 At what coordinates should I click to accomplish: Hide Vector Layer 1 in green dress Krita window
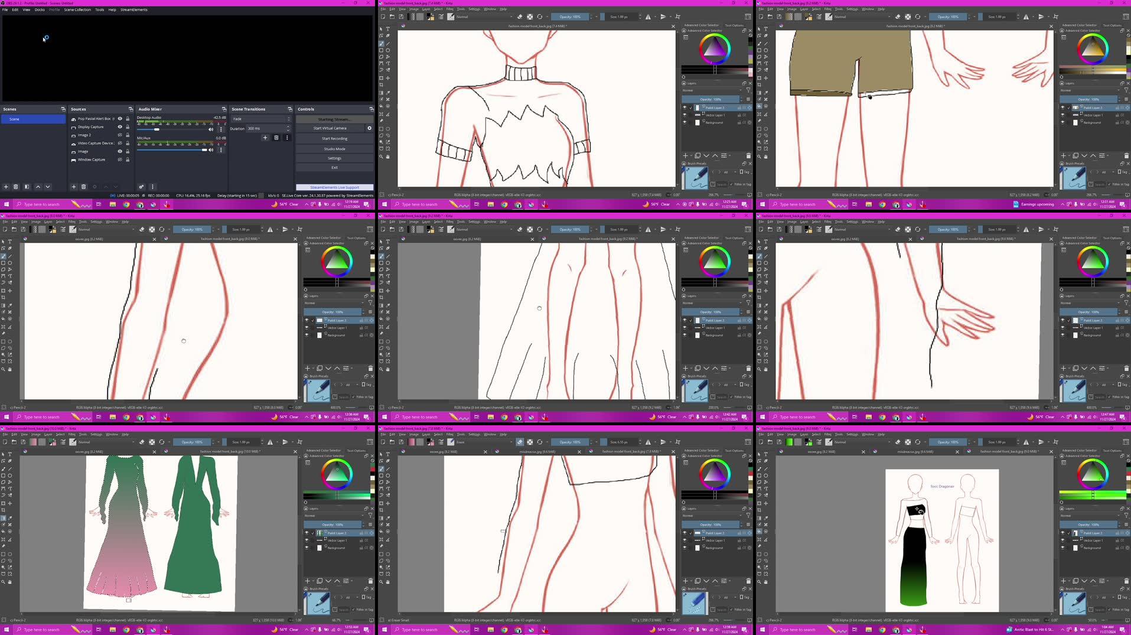pyautogui.click(x=307, y=540)
